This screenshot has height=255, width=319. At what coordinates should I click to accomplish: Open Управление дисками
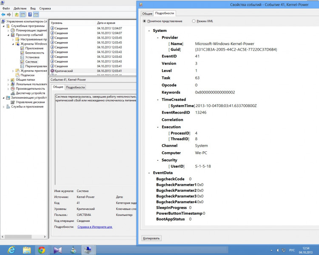[x=30, y=102]
